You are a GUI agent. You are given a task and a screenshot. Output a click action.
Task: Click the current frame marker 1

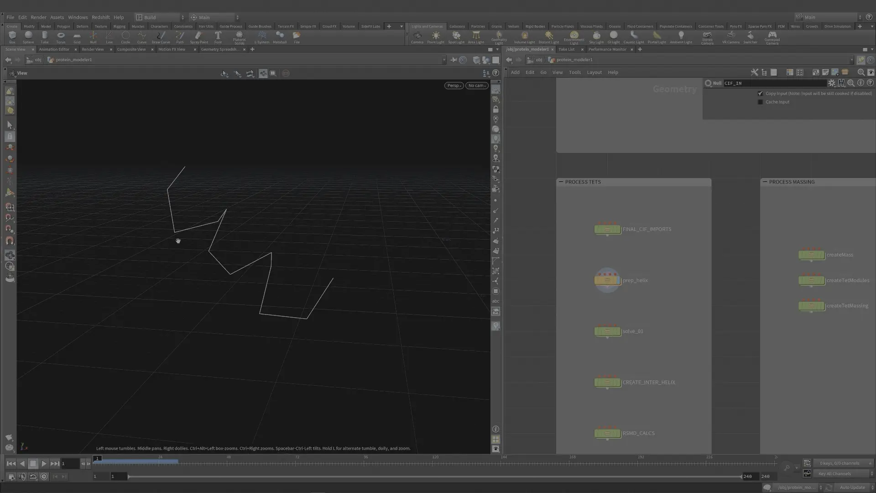[97, 458]
